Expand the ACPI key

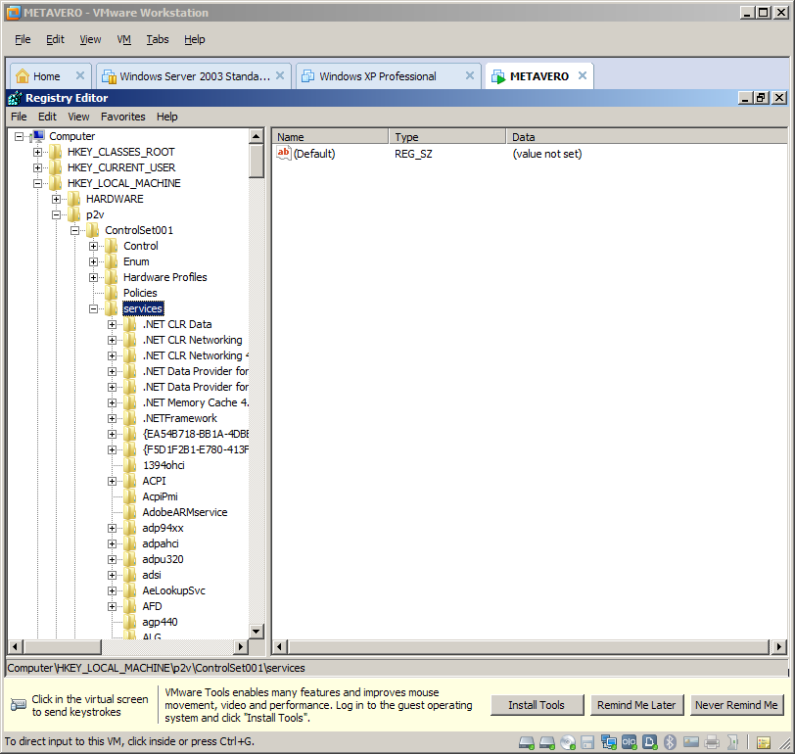coord(112,481)
